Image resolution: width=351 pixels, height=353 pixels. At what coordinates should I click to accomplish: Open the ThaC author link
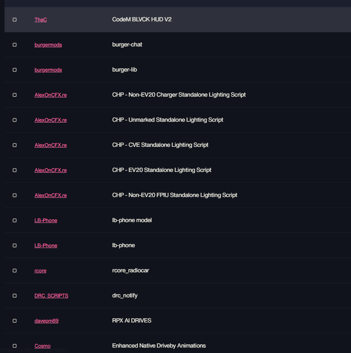[x=41, y=20]
